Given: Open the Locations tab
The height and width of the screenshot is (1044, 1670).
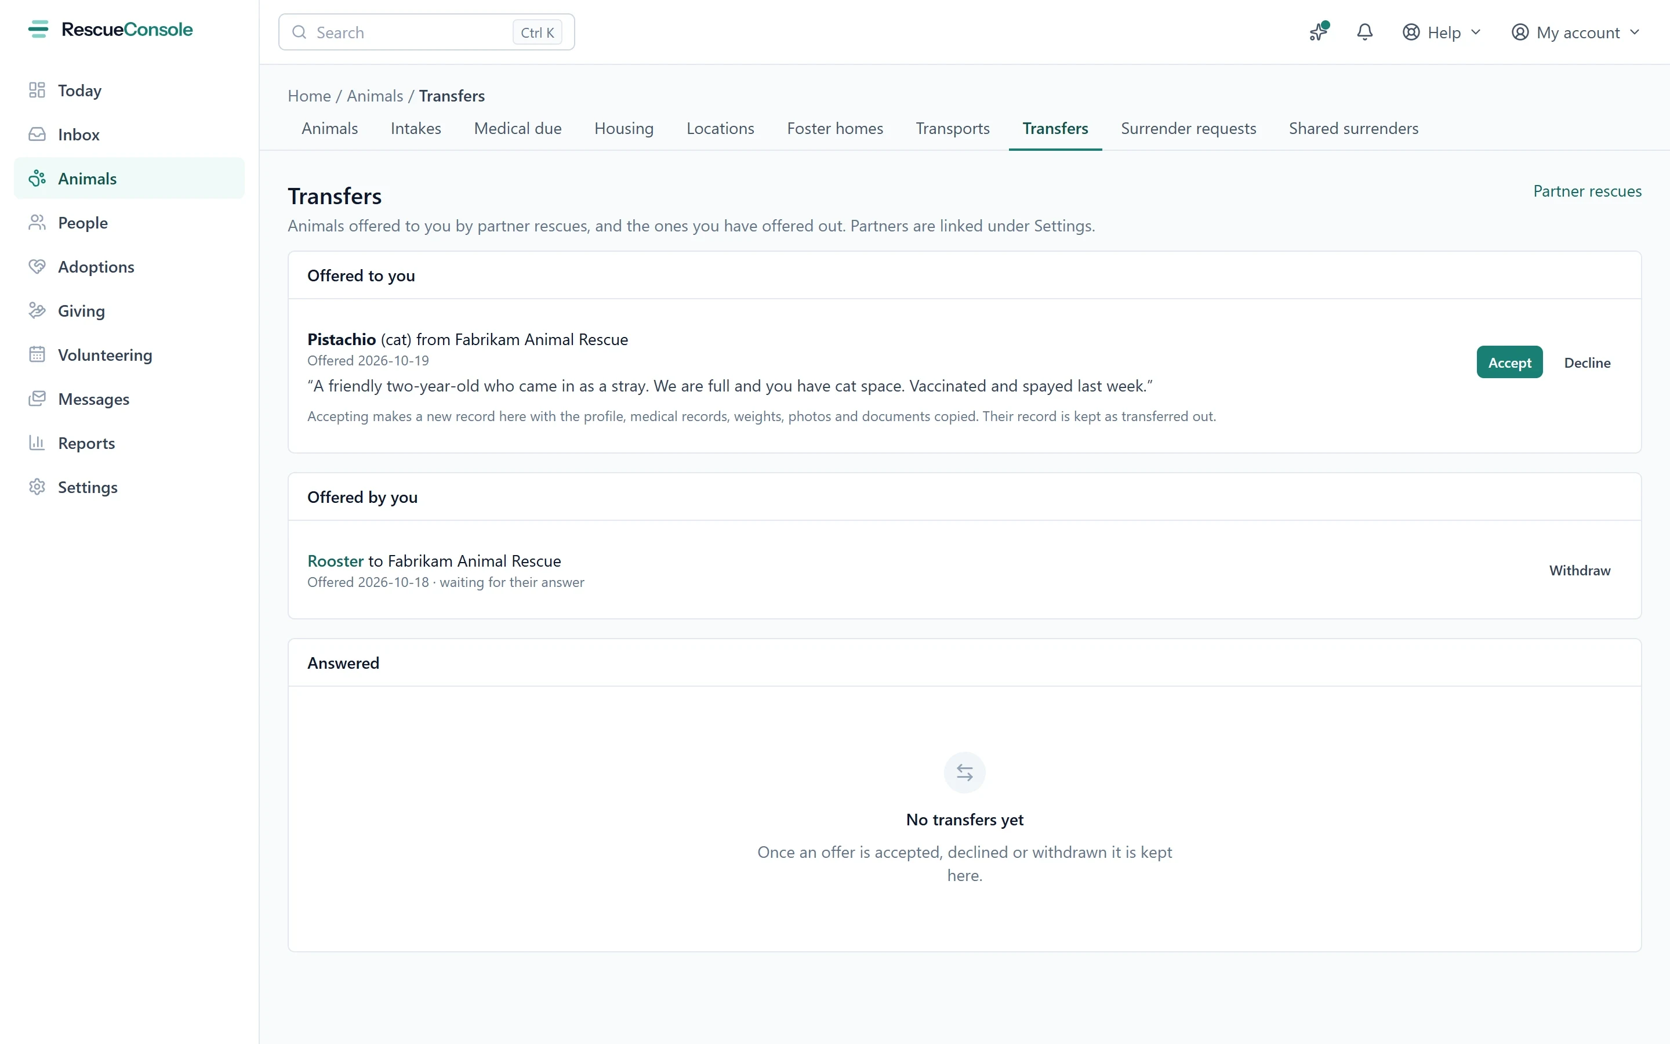Looking at the screenshot, I should tap(720, 128).
